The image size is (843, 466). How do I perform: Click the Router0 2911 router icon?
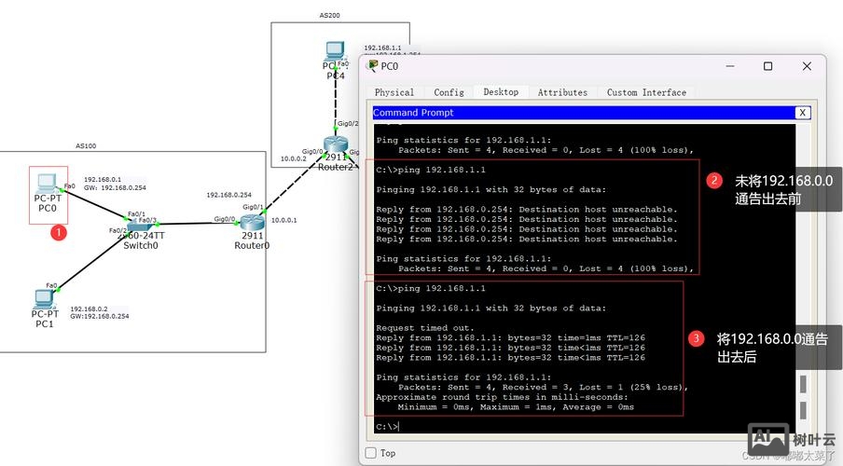(x=252, y=222)
